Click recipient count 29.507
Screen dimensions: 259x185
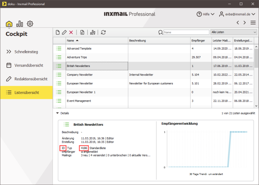196,57
